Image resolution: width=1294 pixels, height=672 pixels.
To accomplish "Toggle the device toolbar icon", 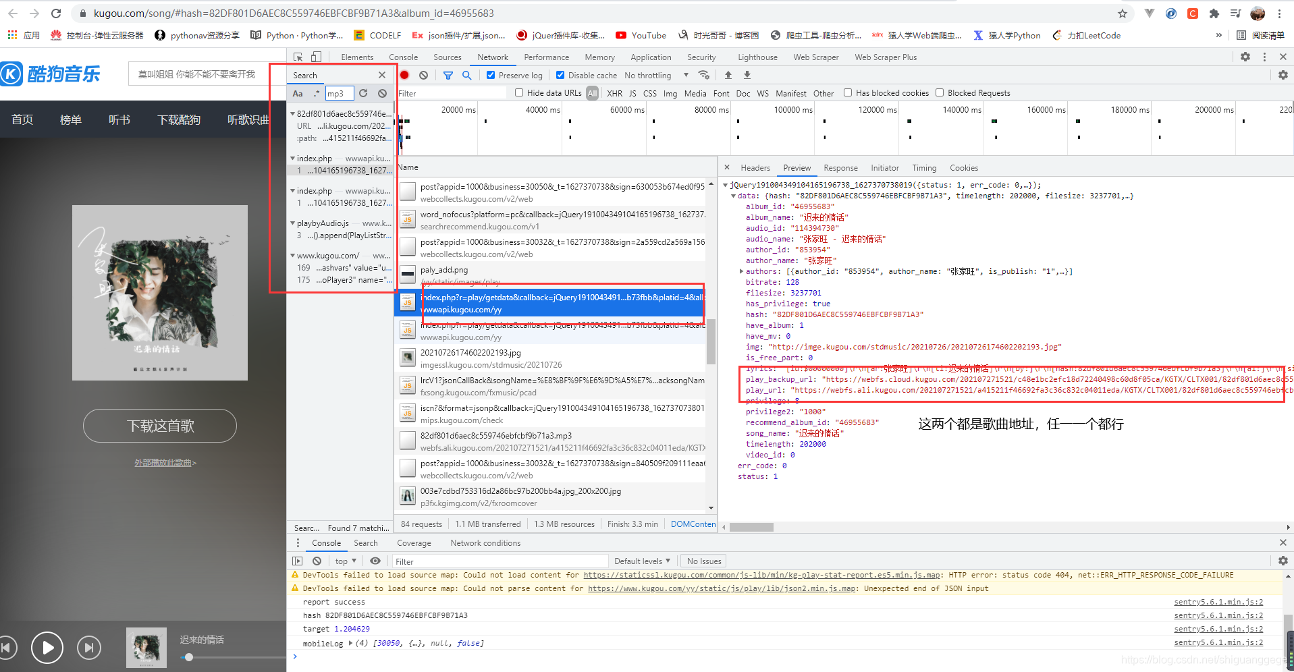I will point(316,57).
